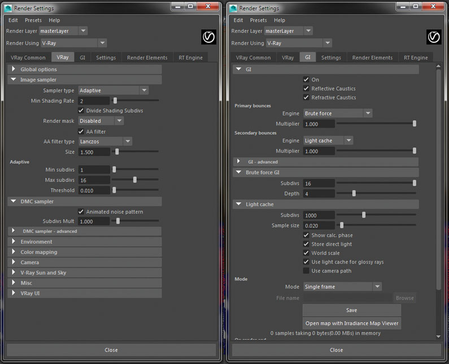Expand the Camera section
The height and width of the screenshot is (364, 449).
coord(85,262)
